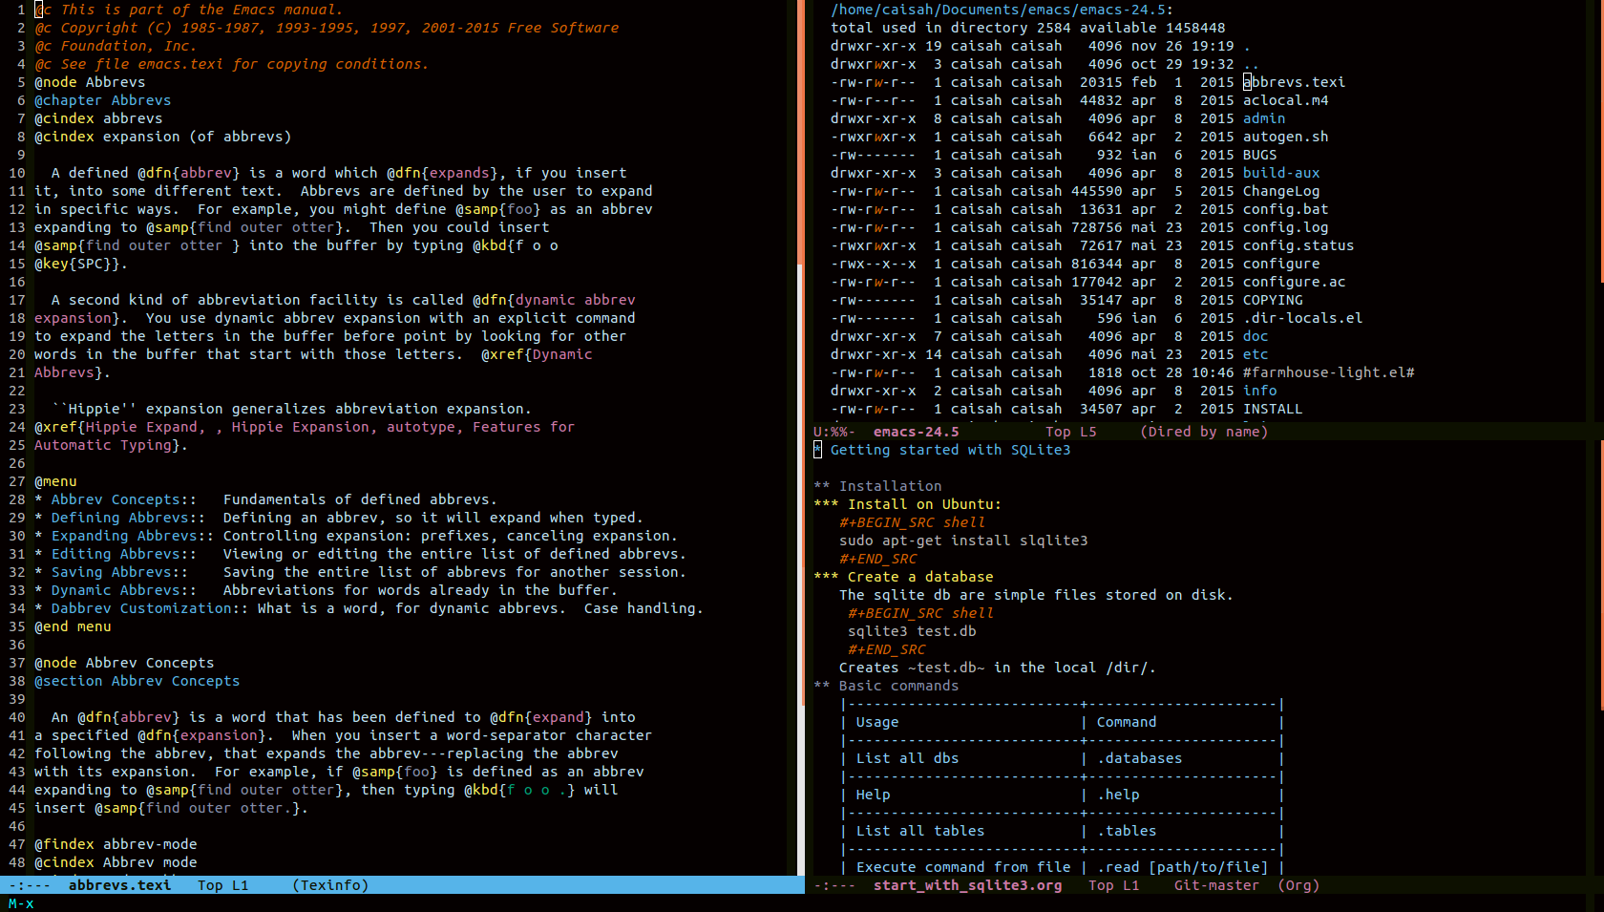The width and height of the screenshot is (1604, 912).
Task: Click the Dired directory path header
Action: pos(1002,10)
